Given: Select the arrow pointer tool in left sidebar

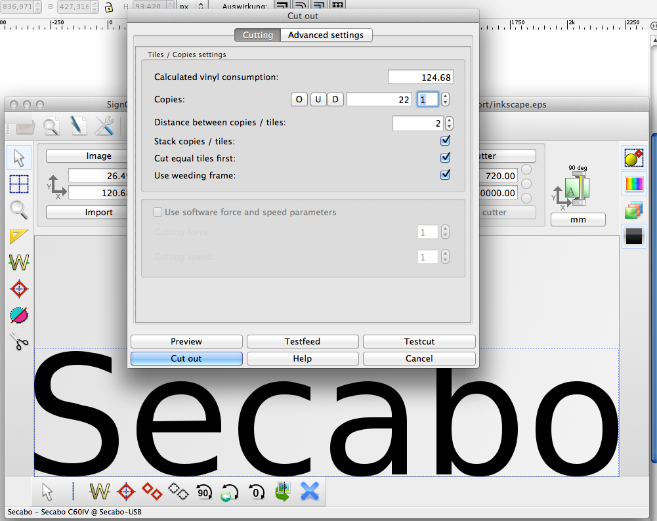Looking at the screenshot, I should click(x=19, y=158).
